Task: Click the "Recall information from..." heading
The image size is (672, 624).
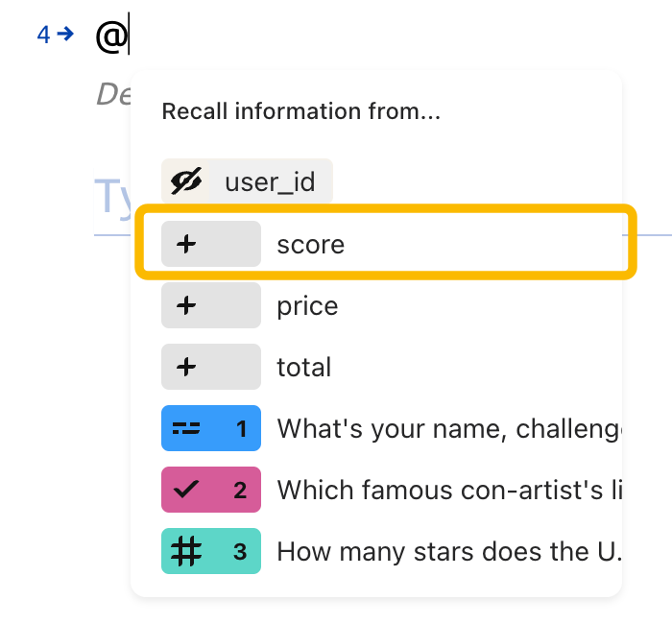Action: tap(300, 111)
